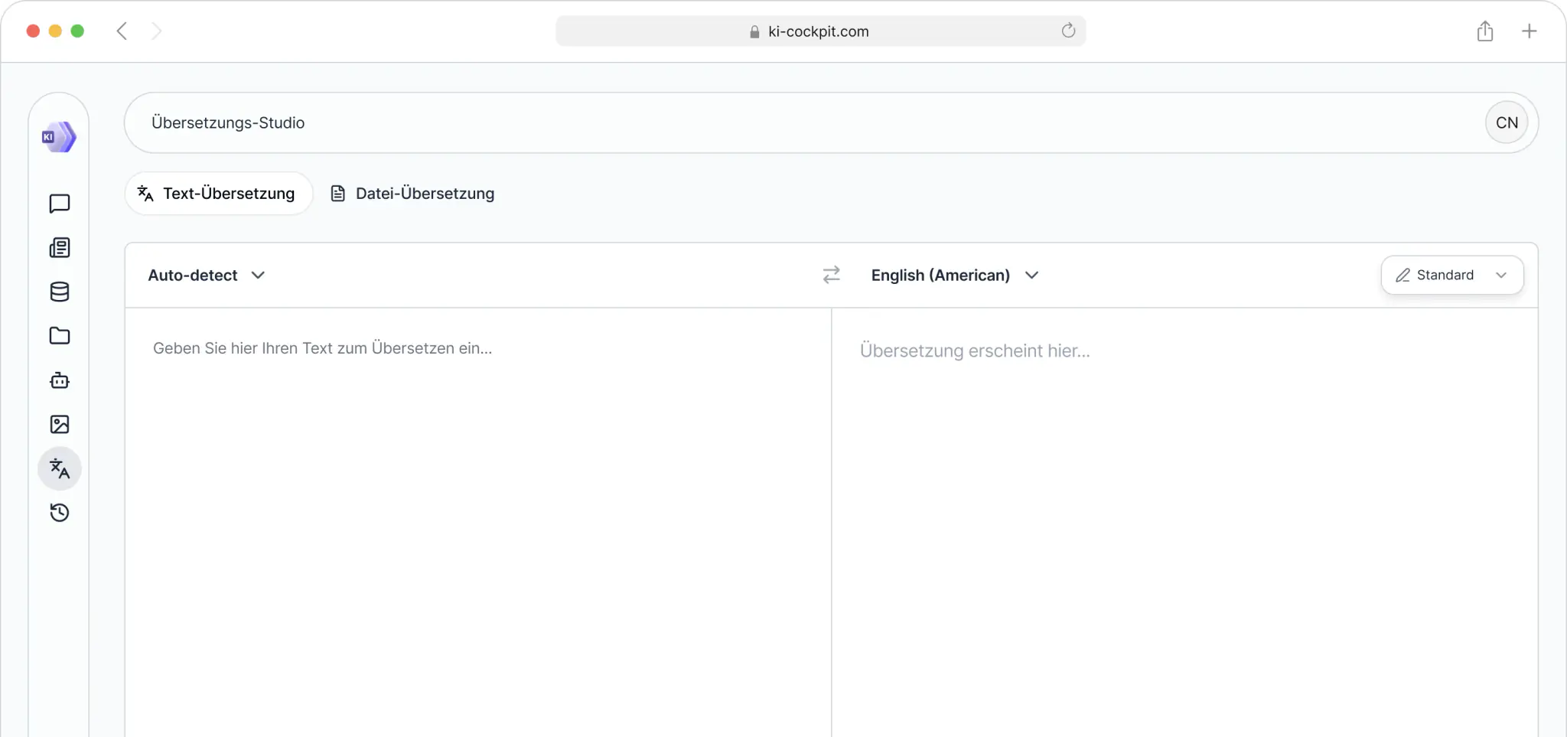Click the Übersetzungs-Studio page title
The image size is (1567, 737).
[x=228, y=122]
